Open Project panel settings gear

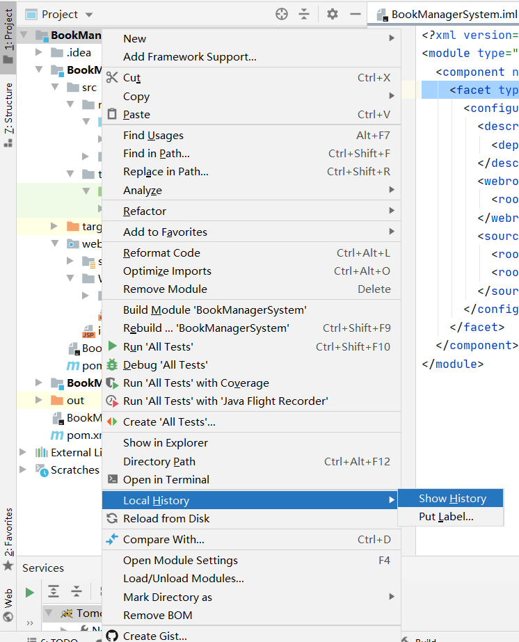pos(333,15)
